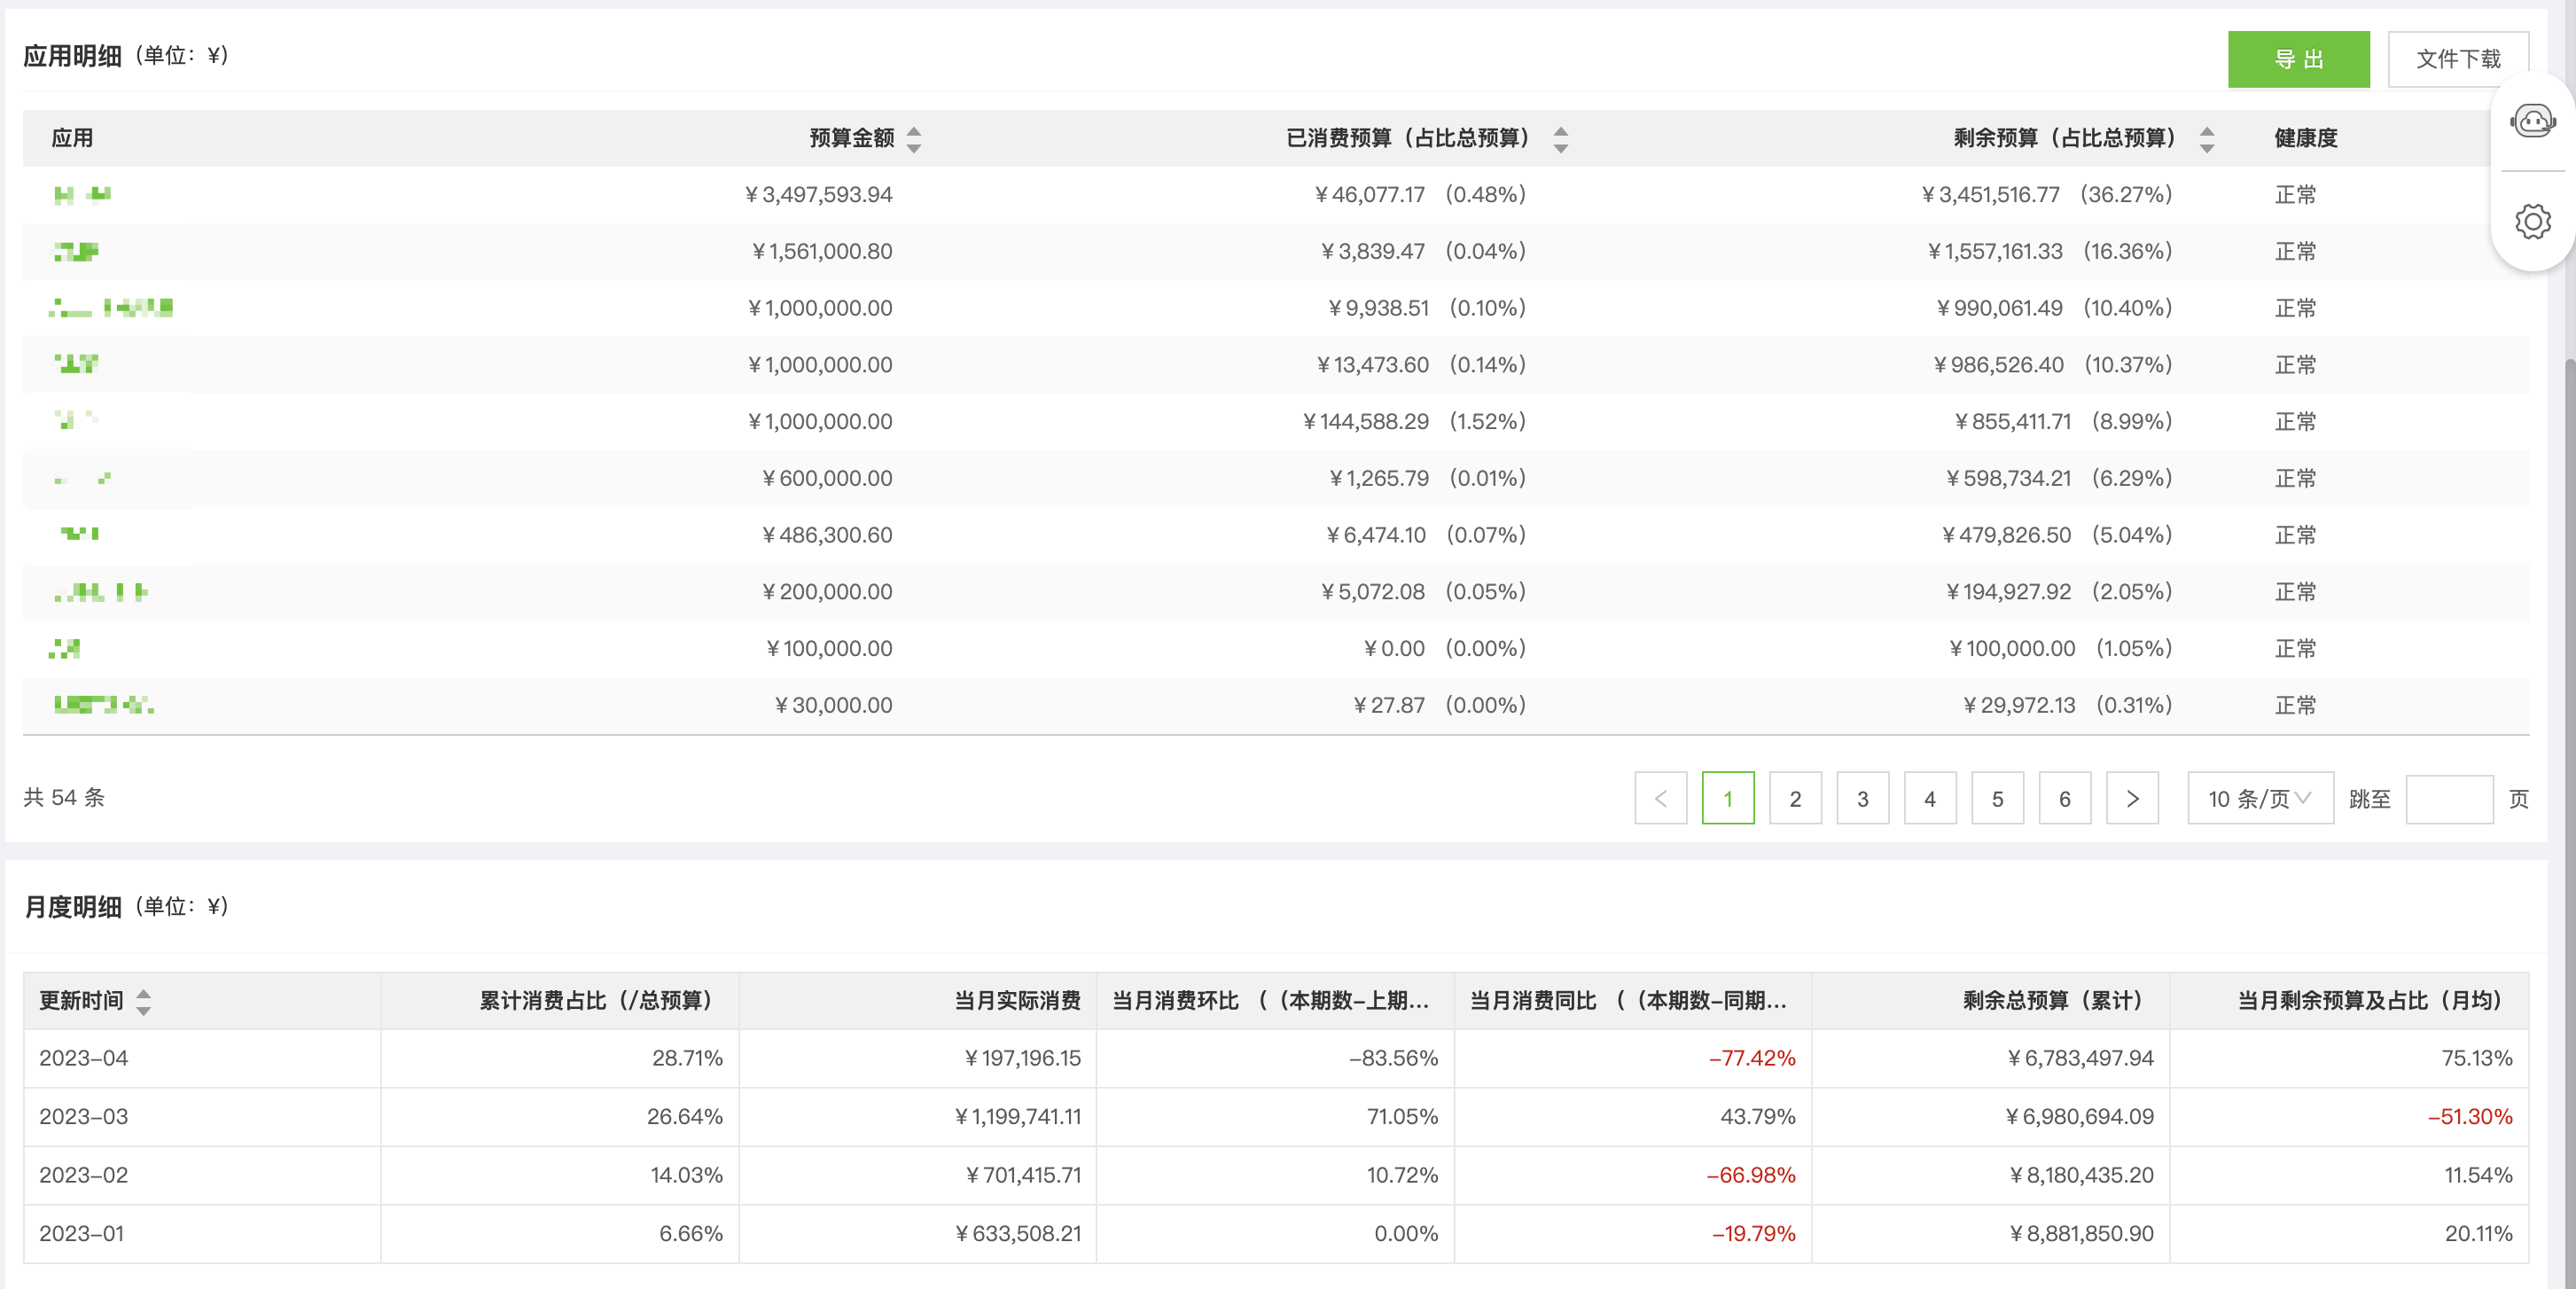Sort by 已消费预算 column arrows
The width and height of the screenshot is (2576, 1289).
pos(1560,139)
